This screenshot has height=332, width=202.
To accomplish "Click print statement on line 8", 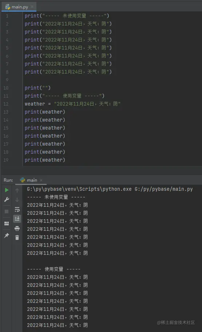I will (68, 72).
